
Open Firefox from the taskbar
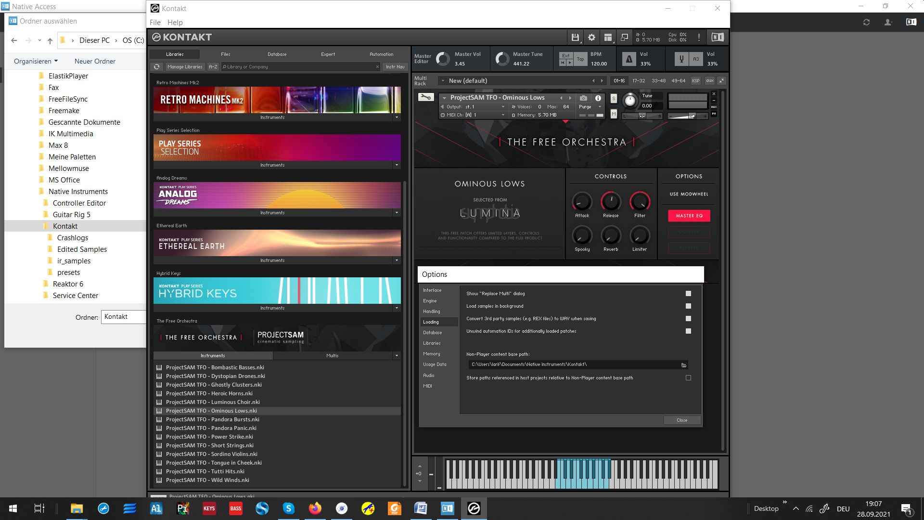(x=315, y=508)
